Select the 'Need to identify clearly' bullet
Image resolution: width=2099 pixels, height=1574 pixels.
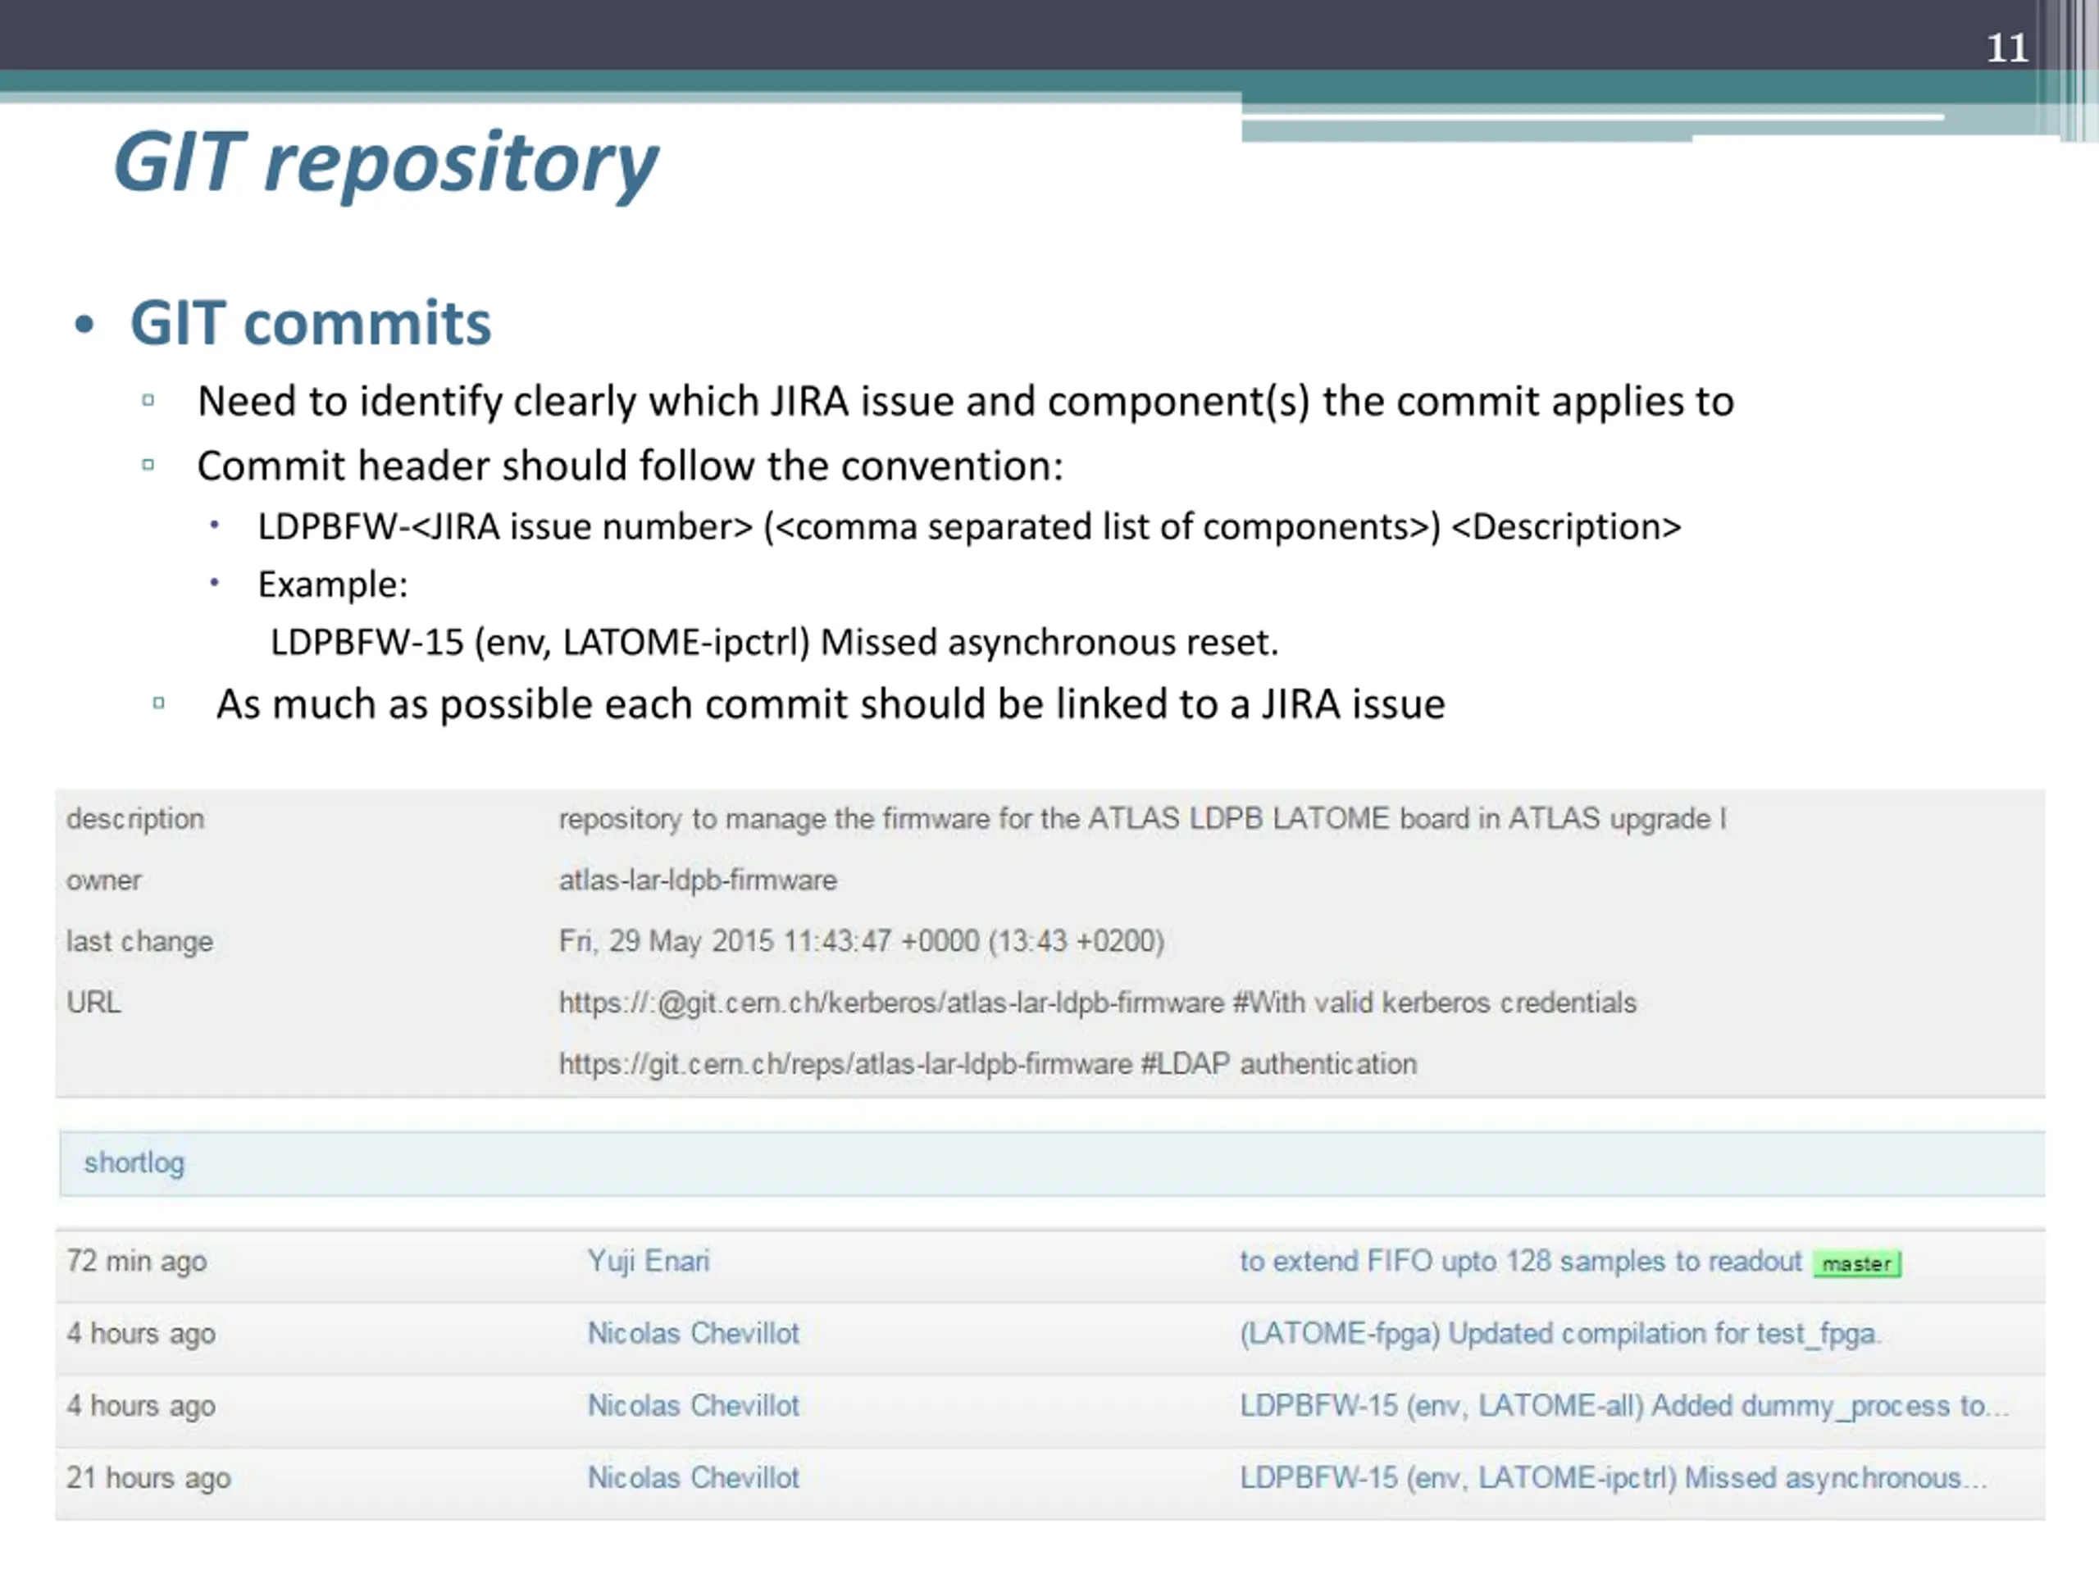pos(966,402)
